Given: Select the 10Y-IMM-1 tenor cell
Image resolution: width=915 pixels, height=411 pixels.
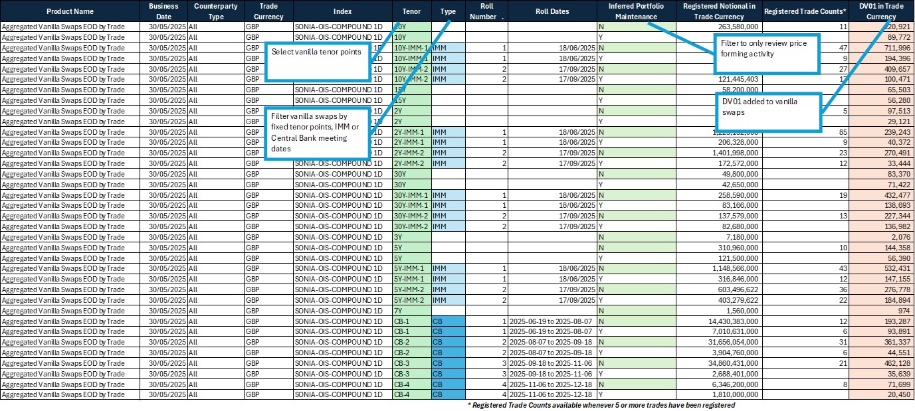Looking at the screenshot, I should (410, 48).
